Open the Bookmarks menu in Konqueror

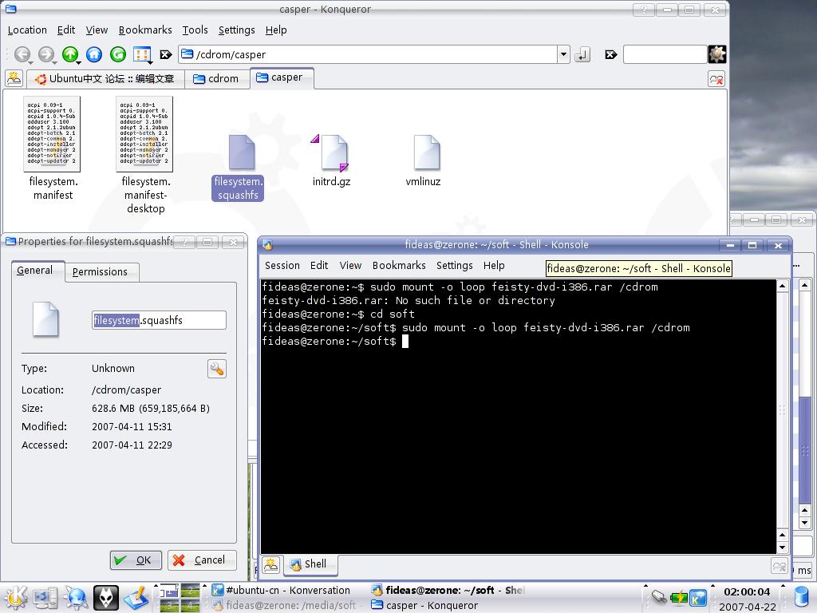click(x=145, y=30)
